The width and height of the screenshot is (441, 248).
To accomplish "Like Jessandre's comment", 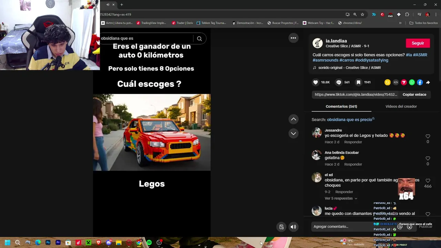I will pos(428,136).
